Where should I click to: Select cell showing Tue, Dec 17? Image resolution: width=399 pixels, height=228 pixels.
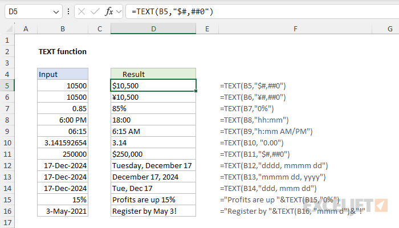pyautogui.click(x=153, y=188)
